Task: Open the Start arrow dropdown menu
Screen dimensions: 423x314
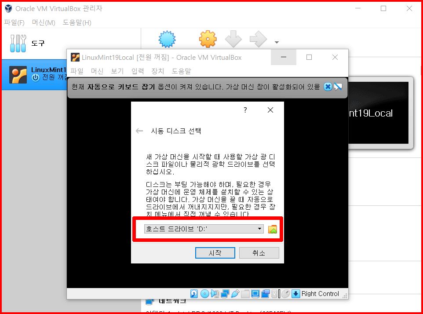Action: coord(277,42)
